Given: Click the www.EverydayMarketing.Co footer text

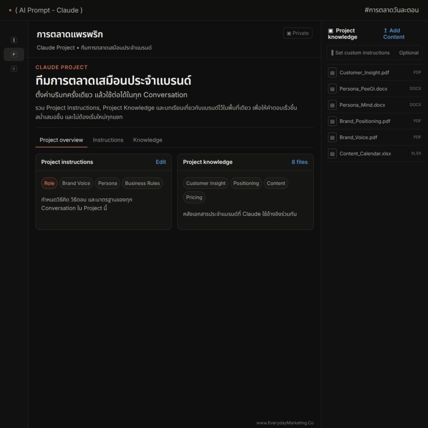Looking at the screenshot, I should [x=285, y=423].
